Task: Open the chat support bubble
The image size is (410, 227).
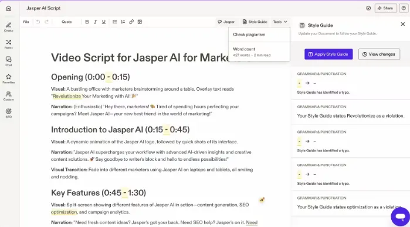Action: point(401,216)
